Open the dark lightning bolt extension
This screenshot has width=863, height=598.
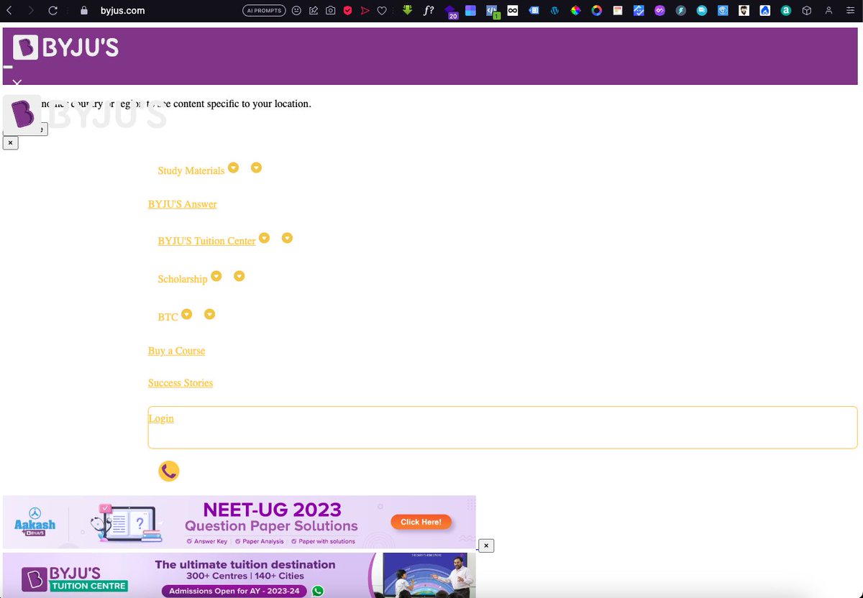click(x=680, y=11)
